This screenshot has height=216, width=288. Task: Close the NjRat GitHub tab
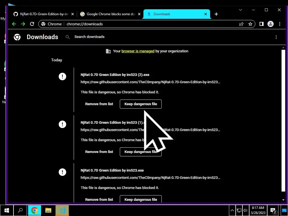point(73,14)
